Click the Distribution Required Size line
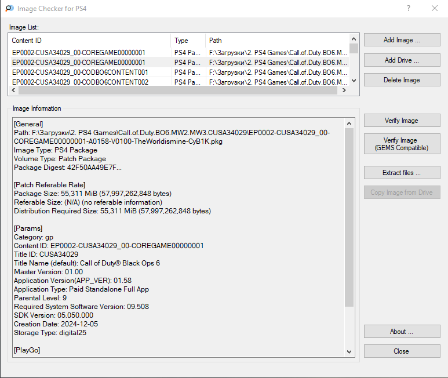448x378 pixels. [x=112, y=211]
